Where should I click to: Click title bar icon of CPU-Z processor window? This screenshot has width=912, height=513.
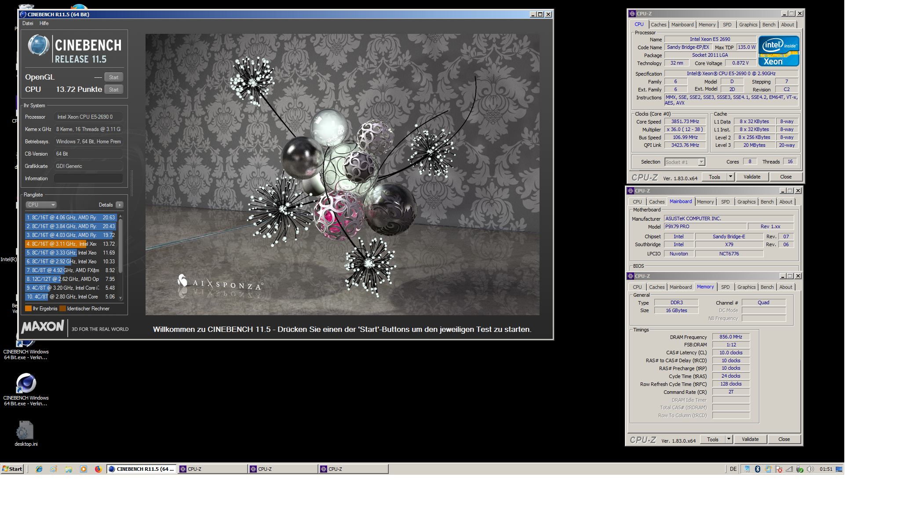click(x=632, y=14)
